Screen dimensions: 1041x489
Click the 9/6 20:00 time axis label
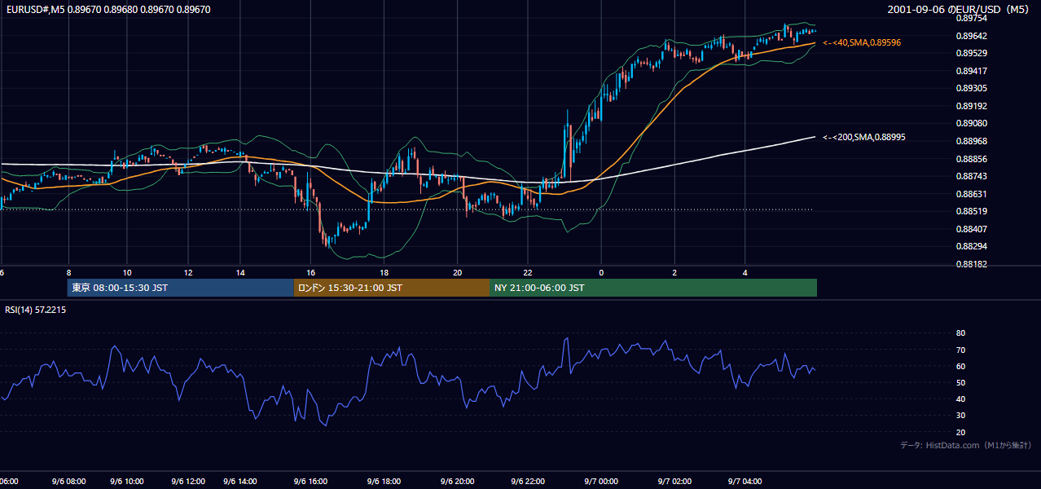coord(457,481)
